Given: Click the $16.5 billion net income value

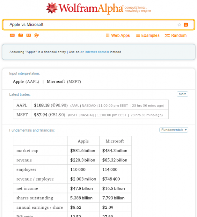Looking at the screenshot, I should (114, 188).
